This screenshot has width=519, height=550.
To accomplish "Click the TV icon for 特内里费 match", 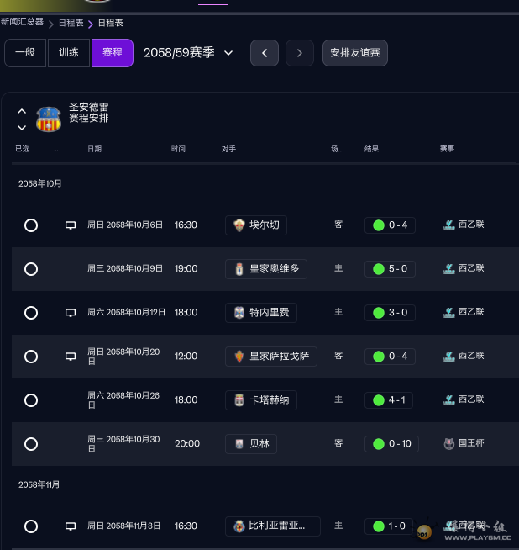I will click(x=71, y=313).
